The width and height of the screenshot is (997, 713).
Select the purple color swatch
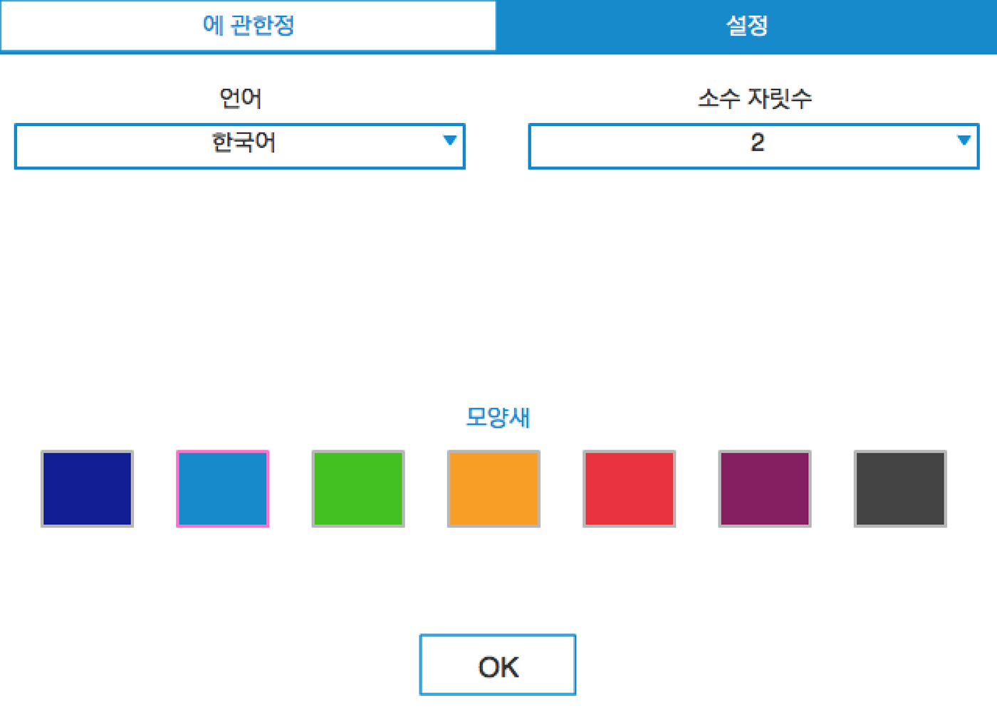pos(764,488)
